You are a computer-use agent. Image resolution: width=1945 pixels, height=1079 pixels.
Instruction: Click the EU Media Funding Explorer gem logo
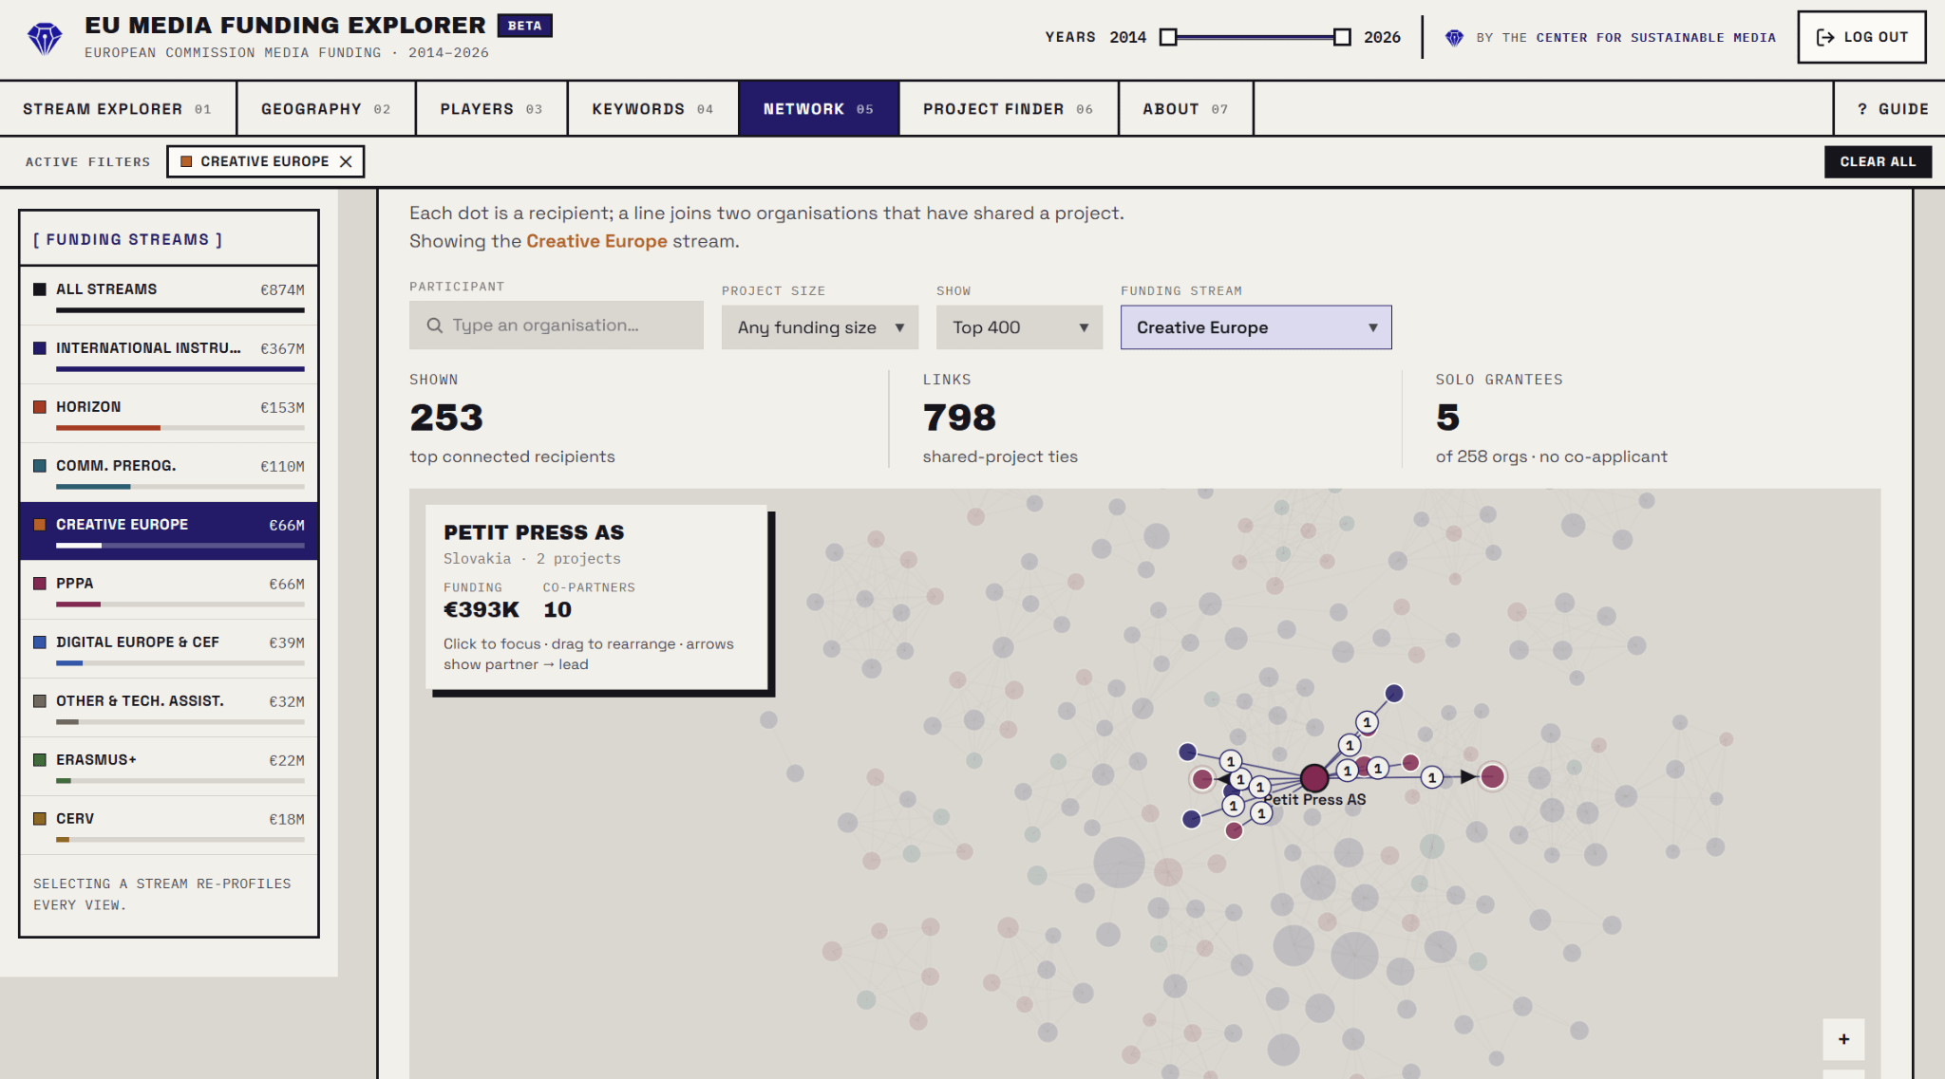point(45,38)
